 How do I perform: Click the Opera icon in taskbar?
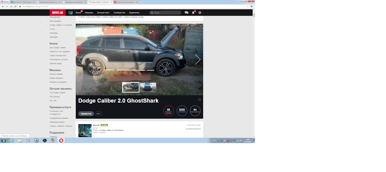(61, 141)
